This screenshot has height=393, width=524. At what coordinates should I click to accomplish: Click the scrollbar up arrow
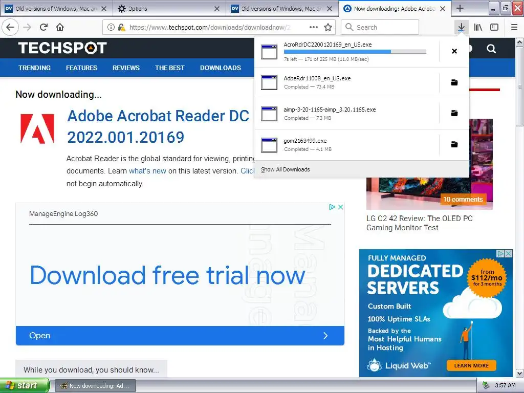click(x=520, y=42)
